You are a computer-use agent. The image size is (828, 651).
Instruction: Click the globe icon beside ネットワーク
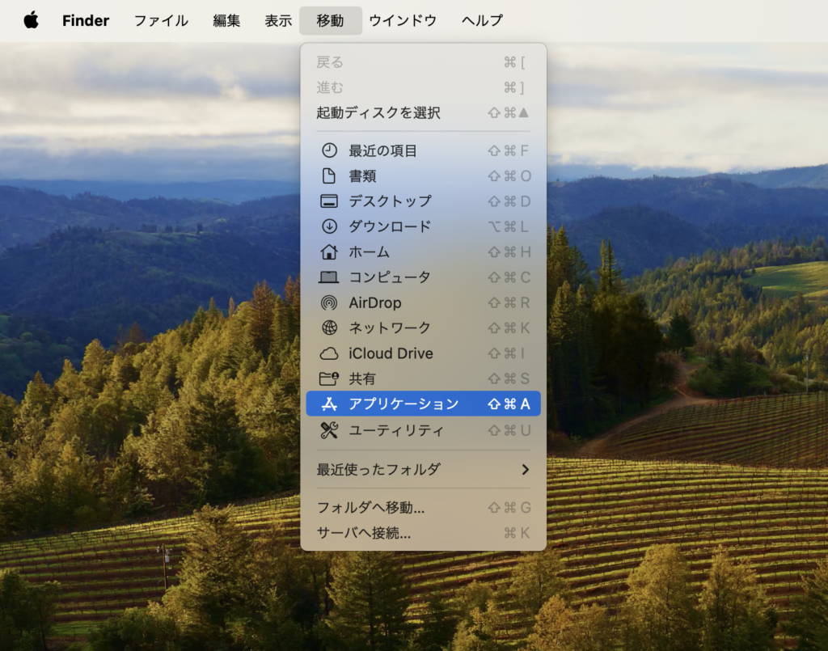pyautogui.click(x=329, y=328)
